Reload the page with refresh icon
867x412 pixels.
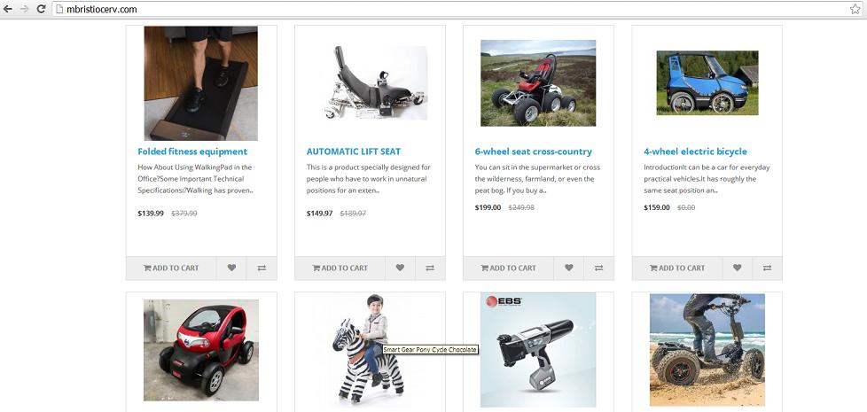41,9
